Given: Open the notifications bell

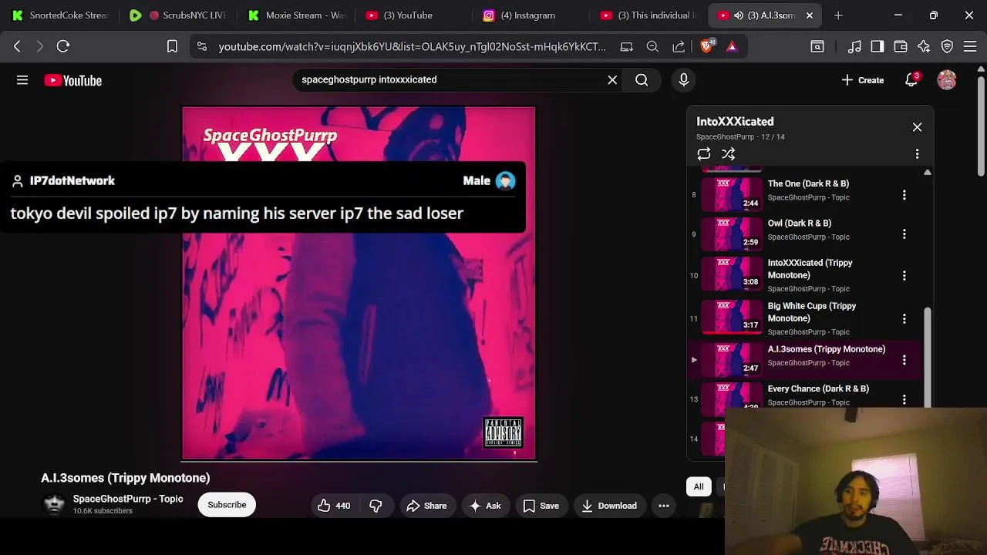Looking at the screenshot, I should 911,80.
